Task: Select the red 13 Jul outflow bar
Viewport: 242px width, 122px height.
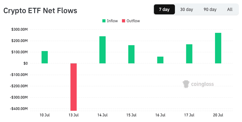Action: 74,87
